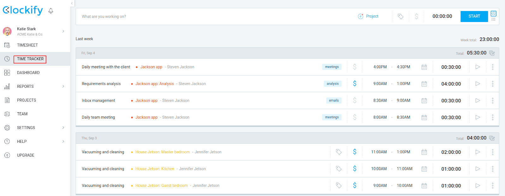Open the notifications bell icon
The image size is (505, 196).
coord(51,11)
